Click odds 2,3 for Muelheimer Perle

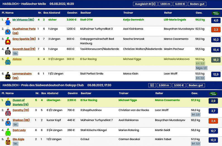tap(216, 30)
